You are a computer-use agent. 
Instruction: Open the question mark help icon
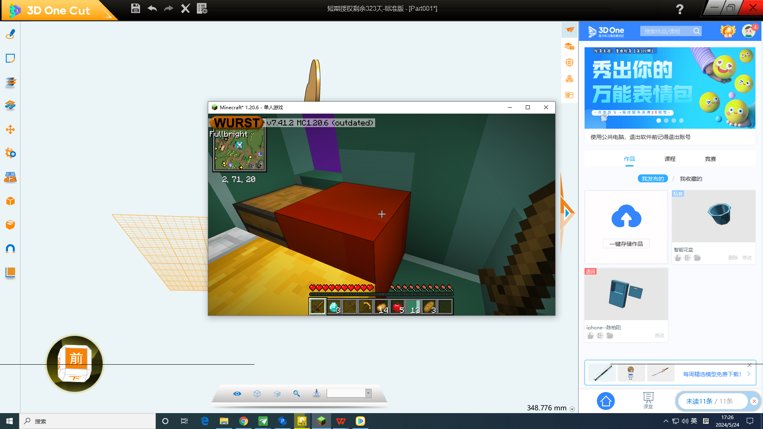click(680, 9)
